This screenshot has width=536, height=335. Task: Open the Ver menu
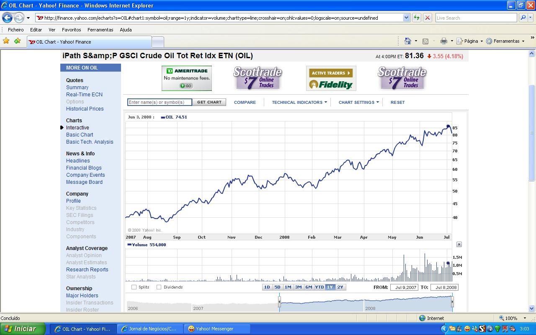52,30
